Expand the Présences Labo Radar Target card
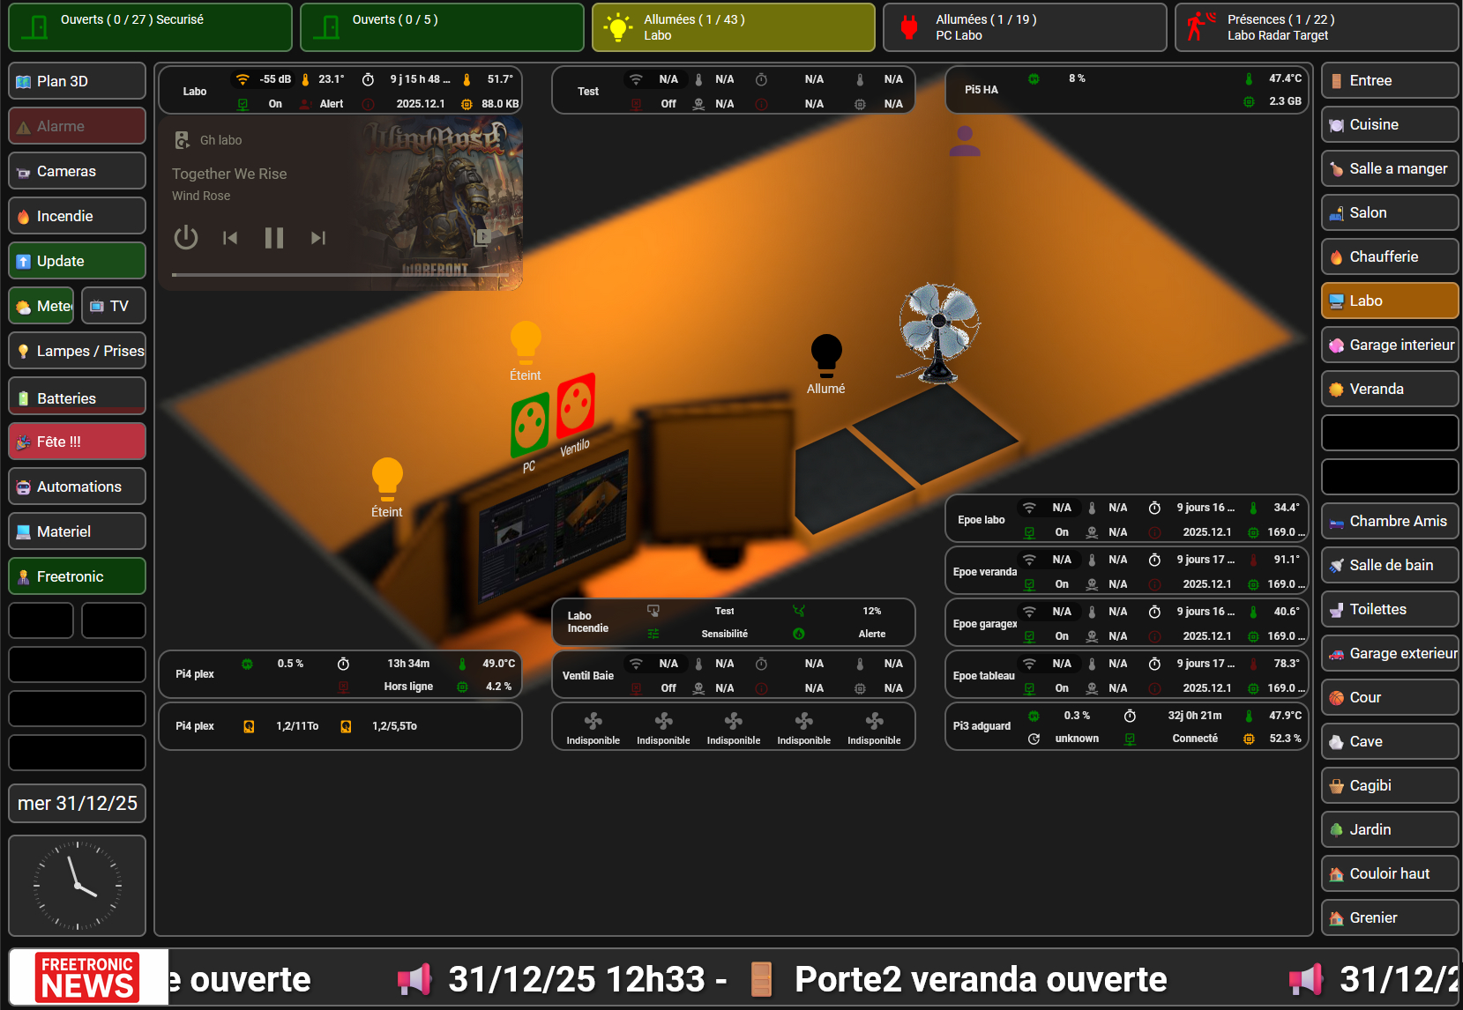This screenshot has height=1010, width=1463. tap(1316, 27)
